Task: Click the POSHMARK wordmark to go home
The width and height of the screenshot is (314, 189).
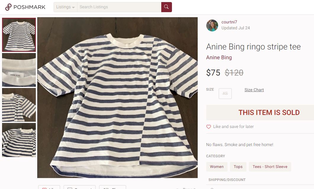Action: 29,7
